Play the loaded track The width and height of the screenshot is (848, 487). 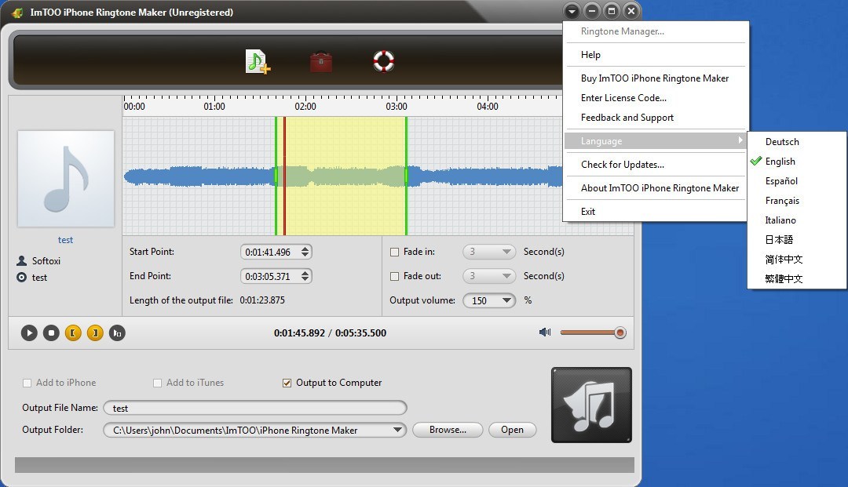(x=29, y=333)
